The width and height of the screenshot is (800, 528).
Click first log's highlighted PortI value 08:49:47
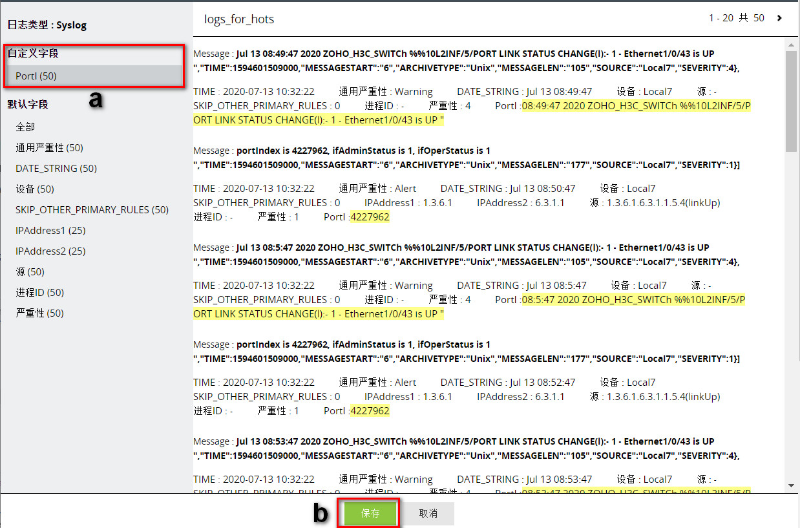(x=472, y=113)
